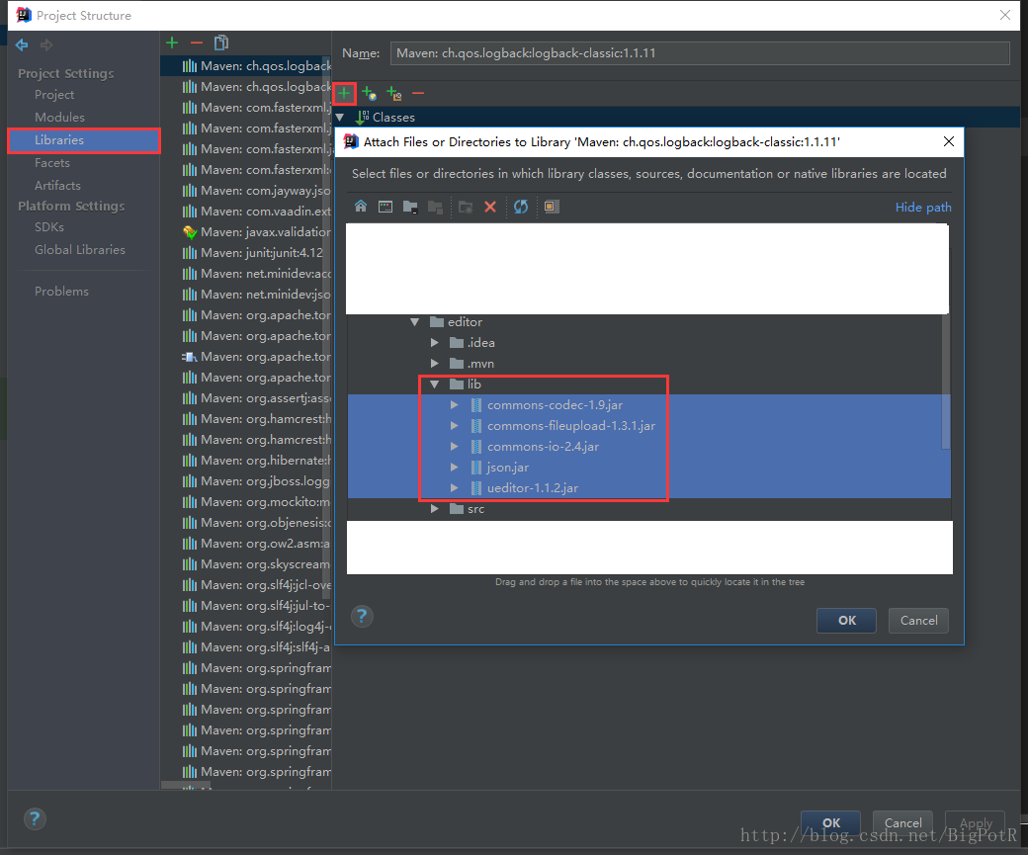Click add-excluded plus with folder icon
The height and width of the screenshot is (855, 1028).
(x=393, y=93)
